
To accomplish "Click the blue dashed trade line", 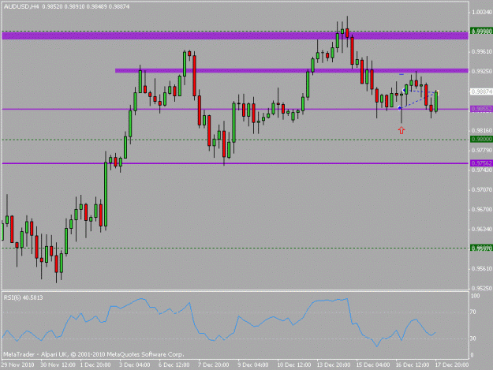I will (418, 99).
